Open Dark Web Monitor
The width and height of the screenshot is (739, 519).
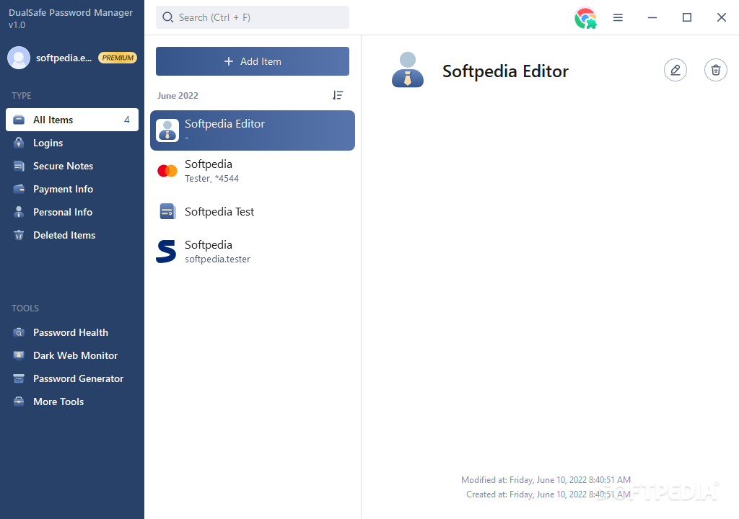[x=72, y=355]
